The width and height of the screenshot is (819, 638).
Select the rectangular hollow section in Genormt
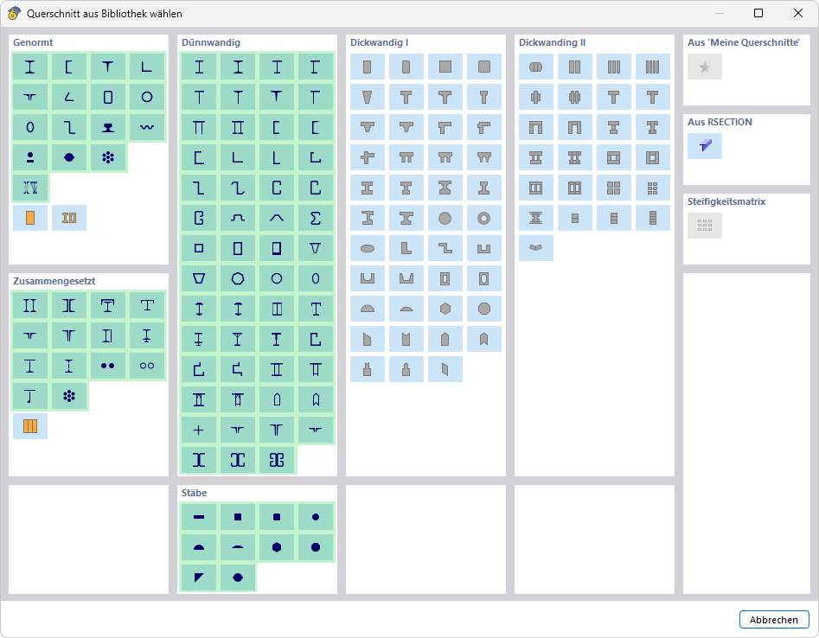(107, 97)
